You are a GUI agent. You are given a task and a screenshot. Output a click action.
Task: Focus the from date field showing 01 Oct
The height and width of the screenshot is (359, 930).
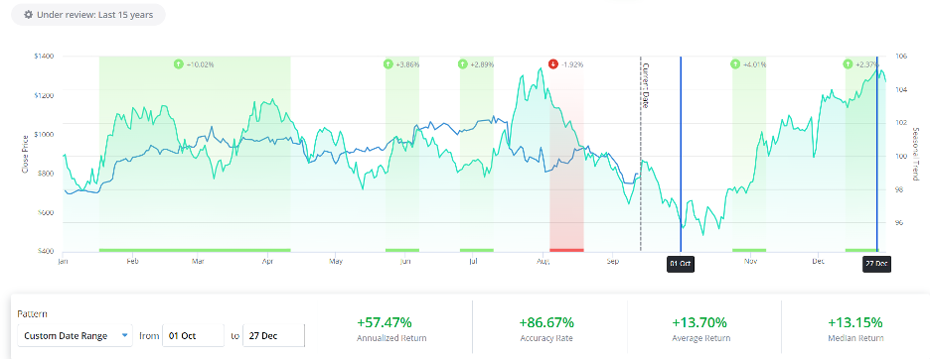coord(194,336)
